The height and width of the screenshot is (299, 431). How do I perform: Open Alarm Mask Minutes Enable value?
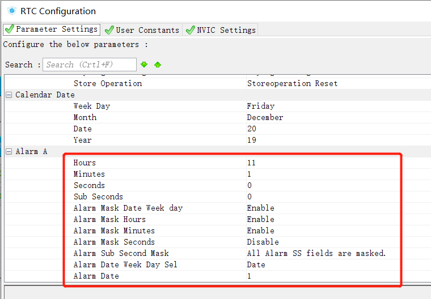click(260, 230)
